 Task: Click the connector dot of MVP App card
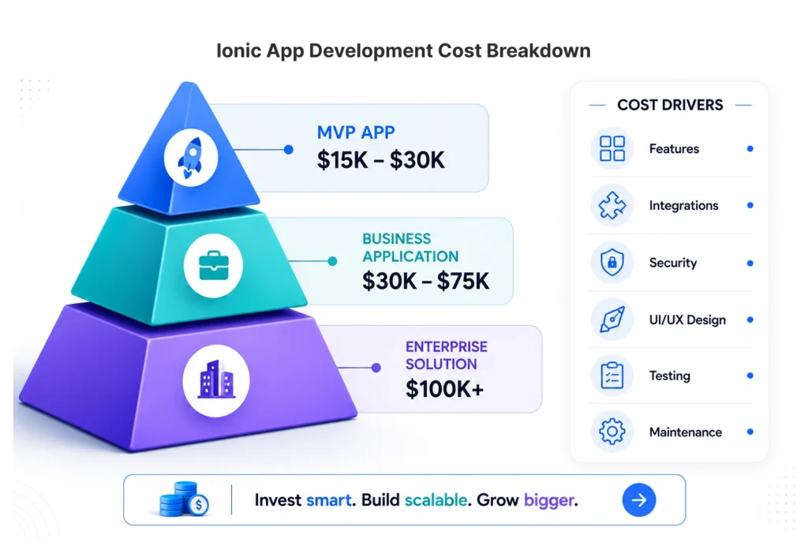click(x=289, y=149)
